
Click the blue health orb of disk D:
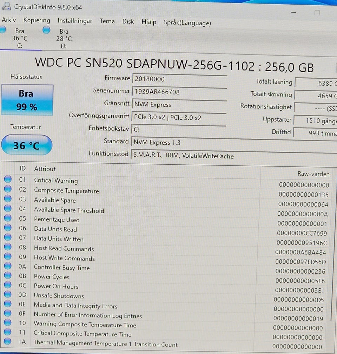point(46,30)
